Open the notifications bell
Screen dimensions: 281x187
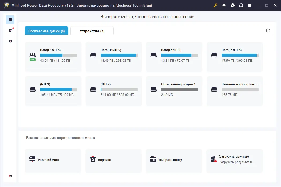(x=224, y=5)
